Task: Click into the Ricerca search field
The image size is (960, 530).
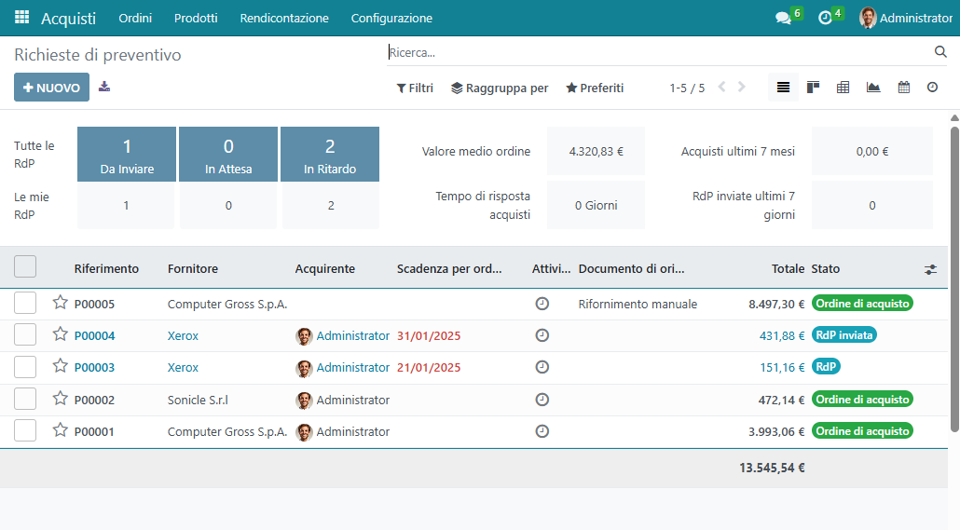Action: [x=652, y=53]
